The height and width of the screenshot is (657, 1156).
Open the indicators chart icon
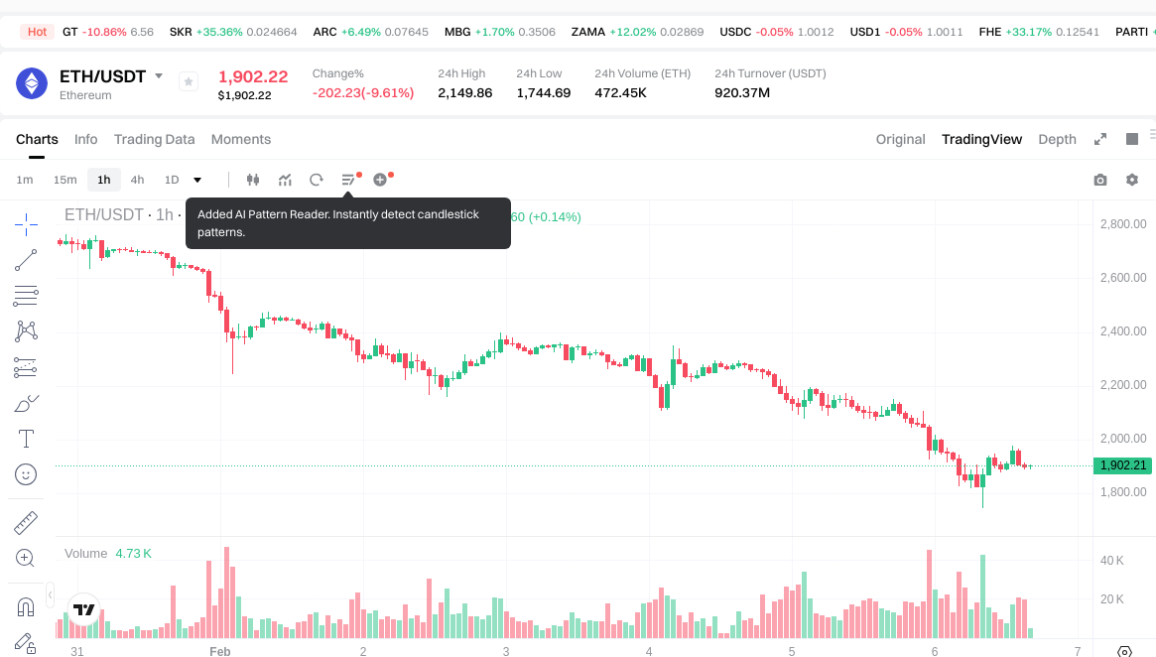pos(285,180)
